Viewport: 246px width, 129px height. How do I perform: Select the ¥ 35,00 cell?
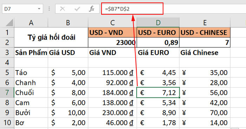[x=205, y=73]
